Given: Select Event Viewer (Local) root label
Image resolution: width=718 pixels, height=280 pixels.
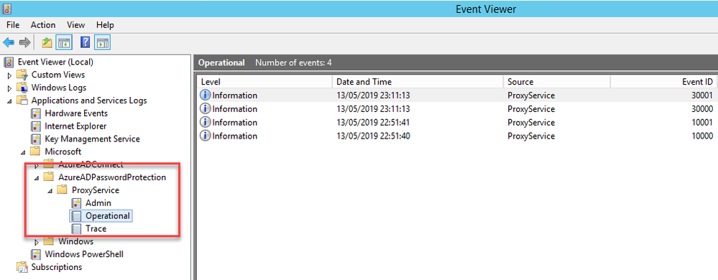Looking at the screenshot, I should pos(55,62).
